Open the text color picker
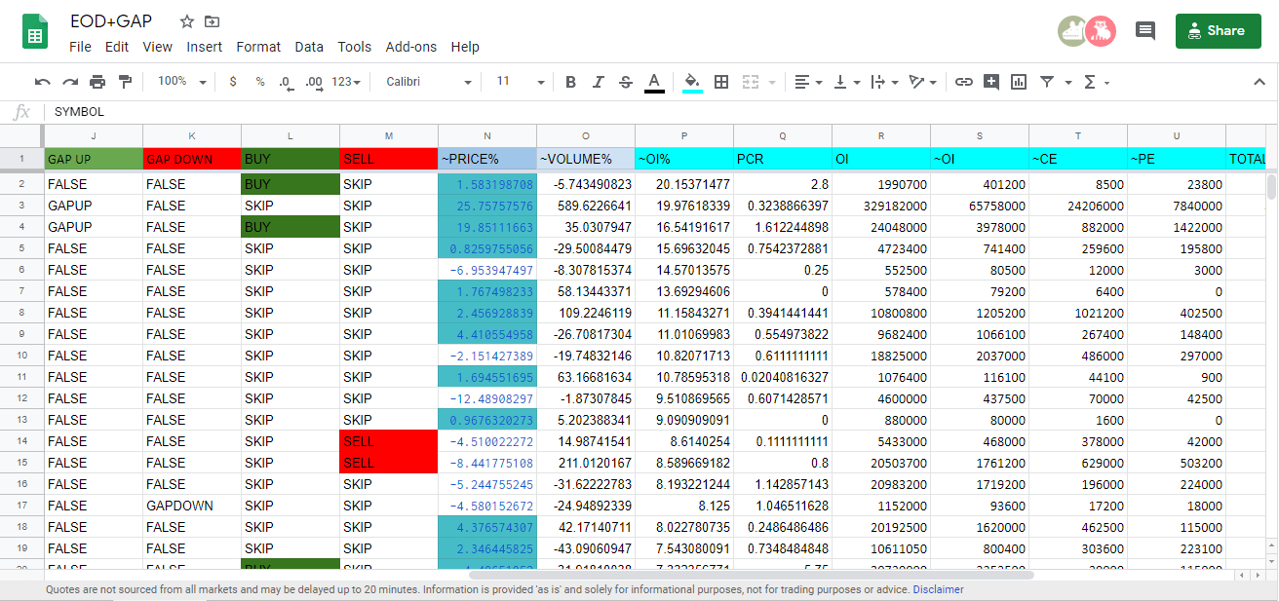1279x601 pixels. (x=654, y=82)
